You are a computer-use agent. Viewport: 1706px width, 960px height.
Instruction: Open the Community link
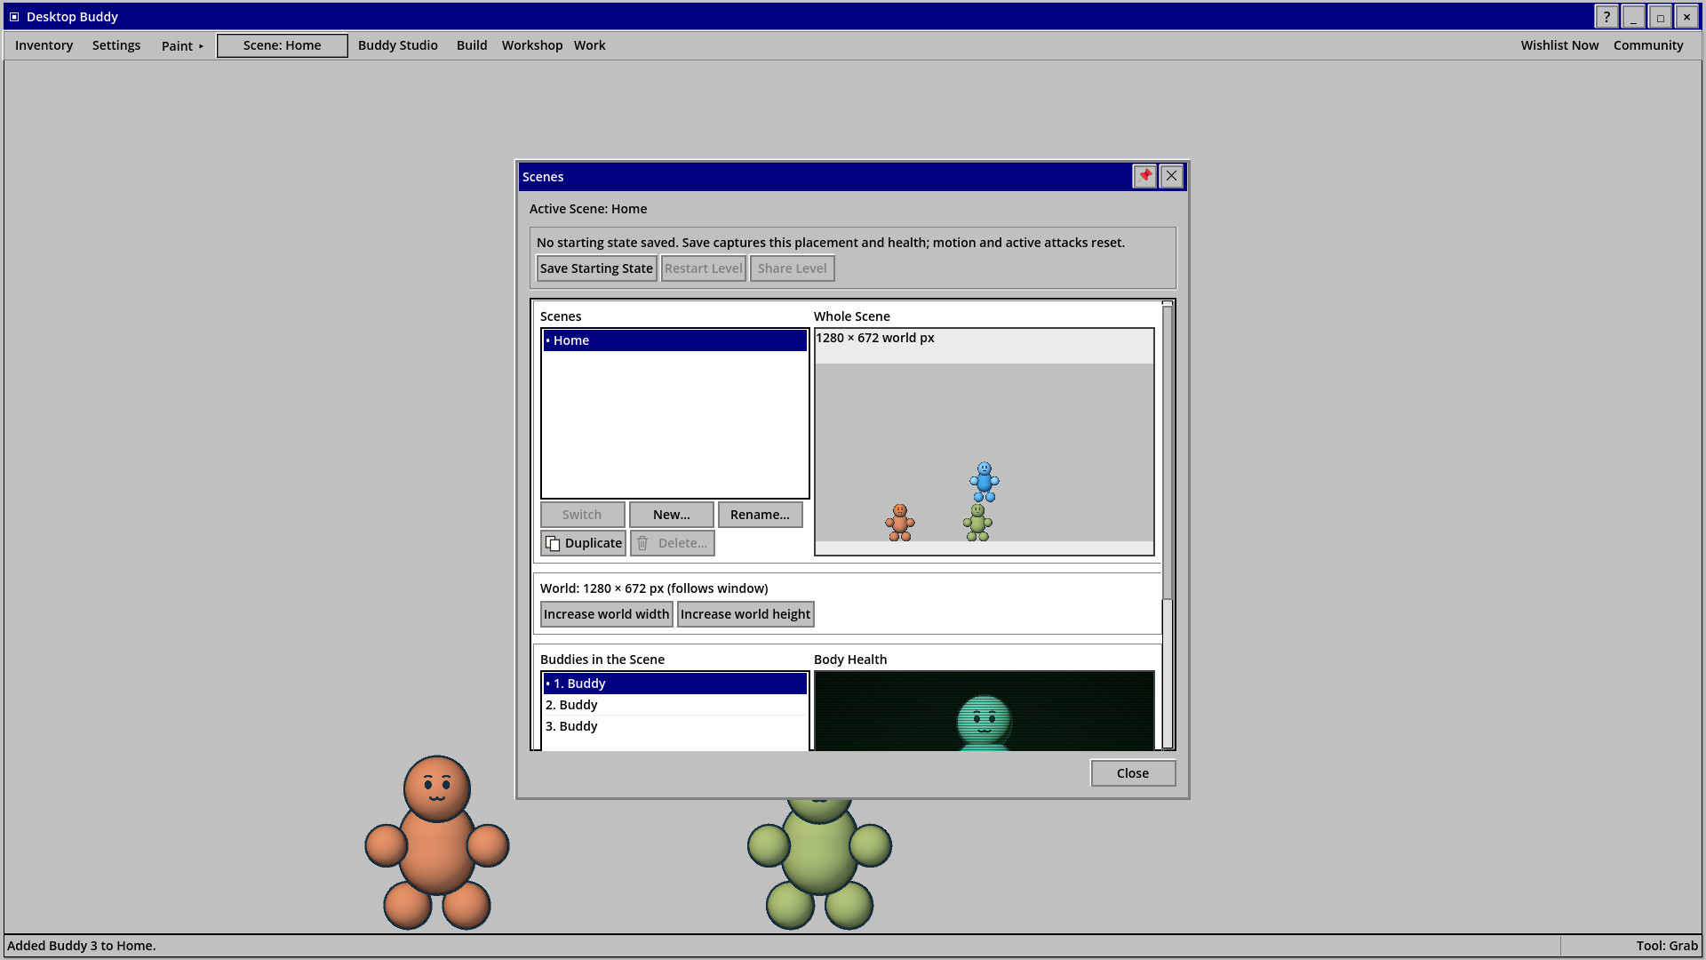tap(1648, 45)
